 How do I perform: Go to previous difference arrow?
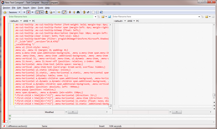pyautogui.click(x=74, y=12)
